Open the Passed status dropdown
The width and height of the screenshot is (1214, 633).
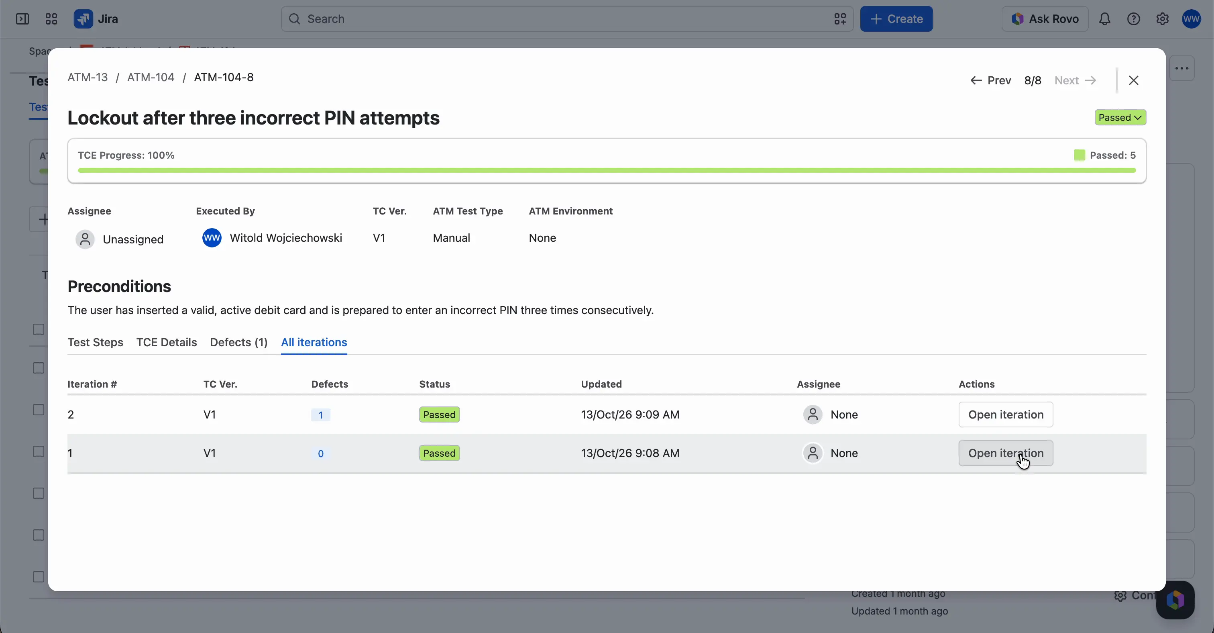pos(1120,117)
